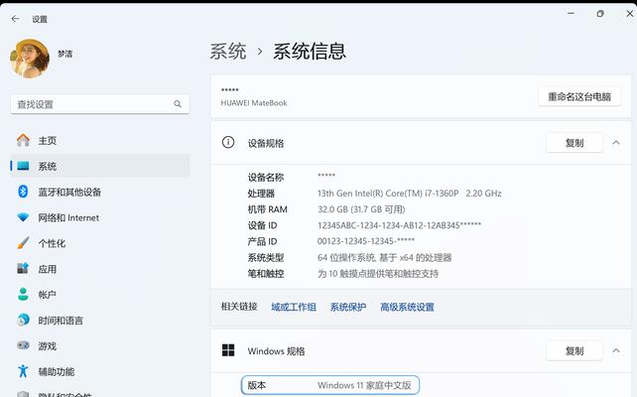This screenshot has height=397, width=637.
Task: Go back using the arrow icon
Action: (x=16, y=19)
